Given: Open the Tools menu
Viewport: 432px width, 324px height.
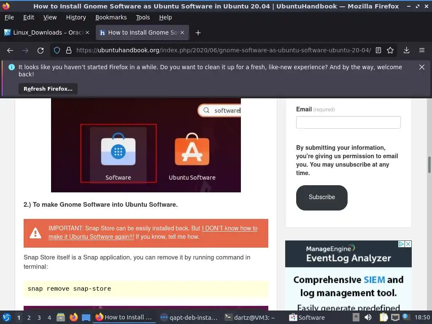Looking at the screenshot, I should coord(143,17).
